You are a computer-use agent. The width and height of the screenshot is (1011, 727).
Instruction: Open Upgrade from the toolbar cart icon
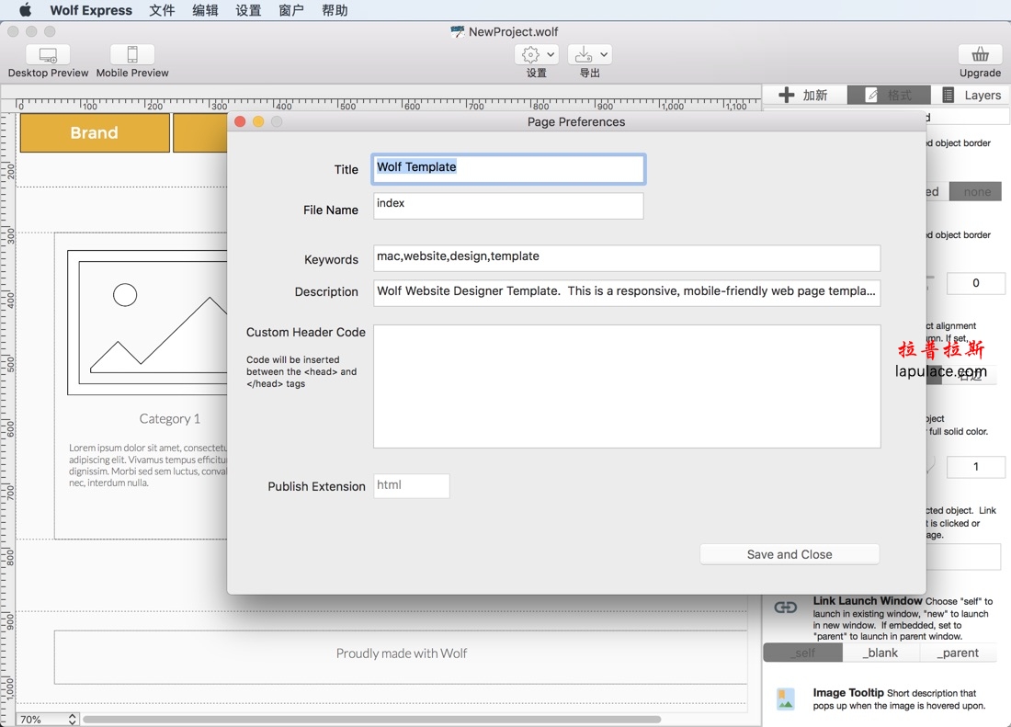coord(980,57)
